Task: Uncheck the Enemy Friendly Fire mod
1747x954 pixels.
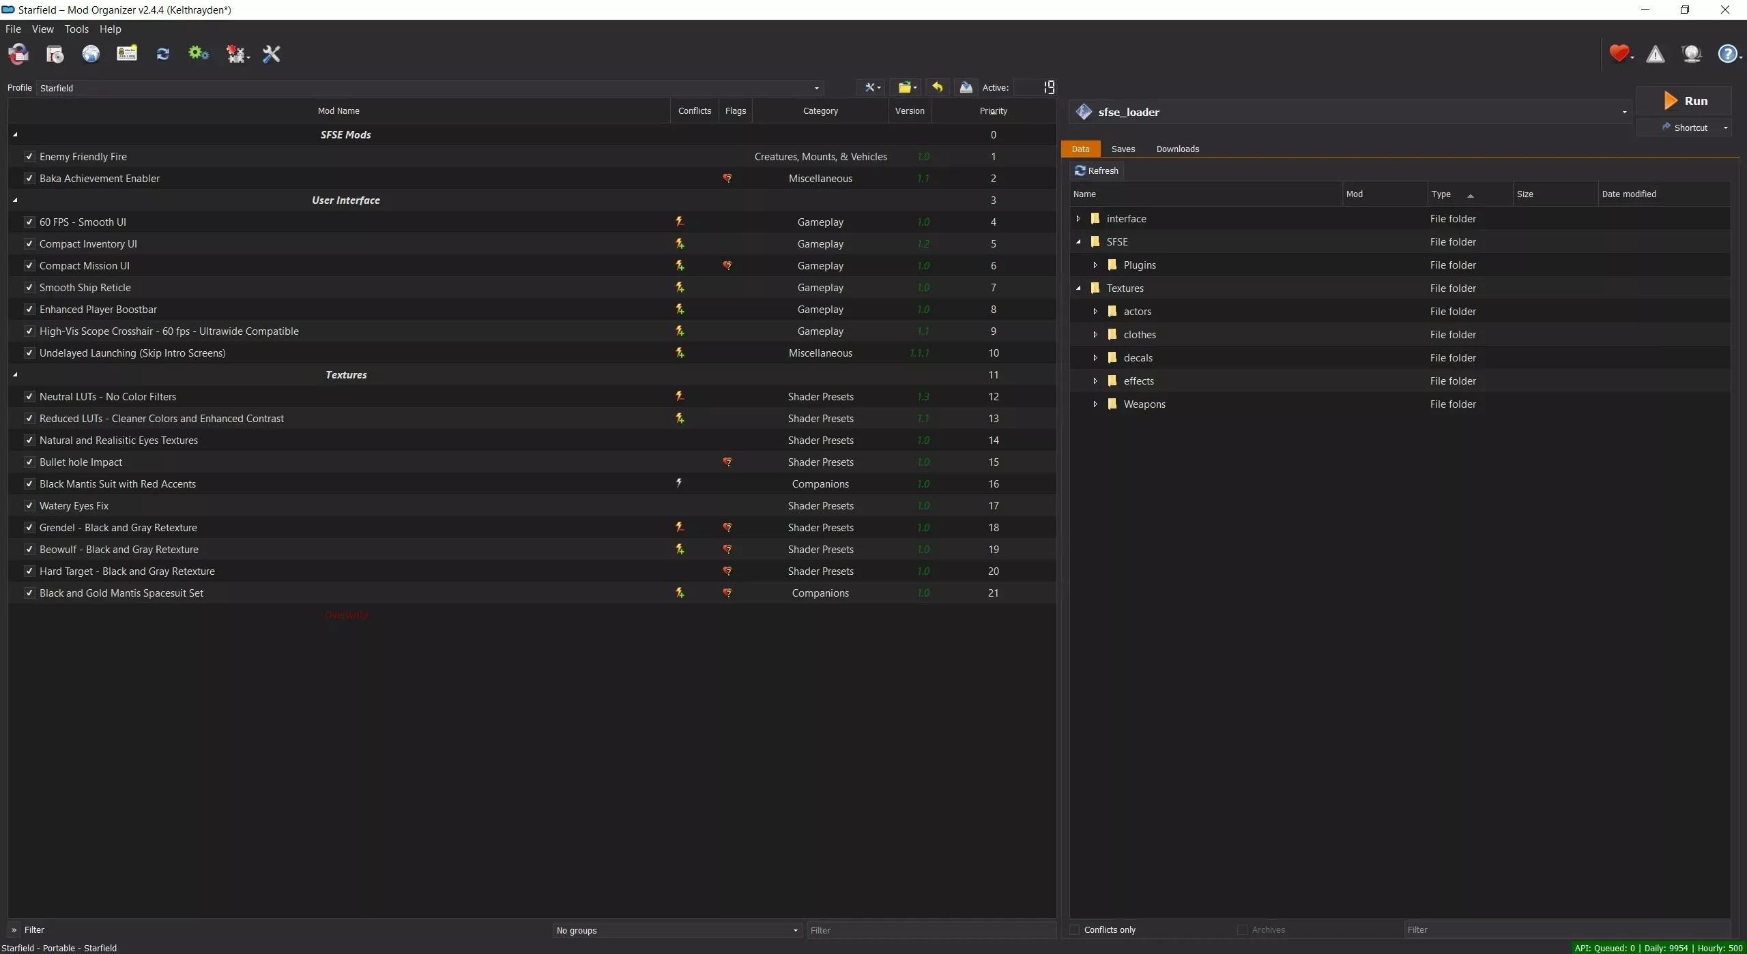Action: point(29,156)
